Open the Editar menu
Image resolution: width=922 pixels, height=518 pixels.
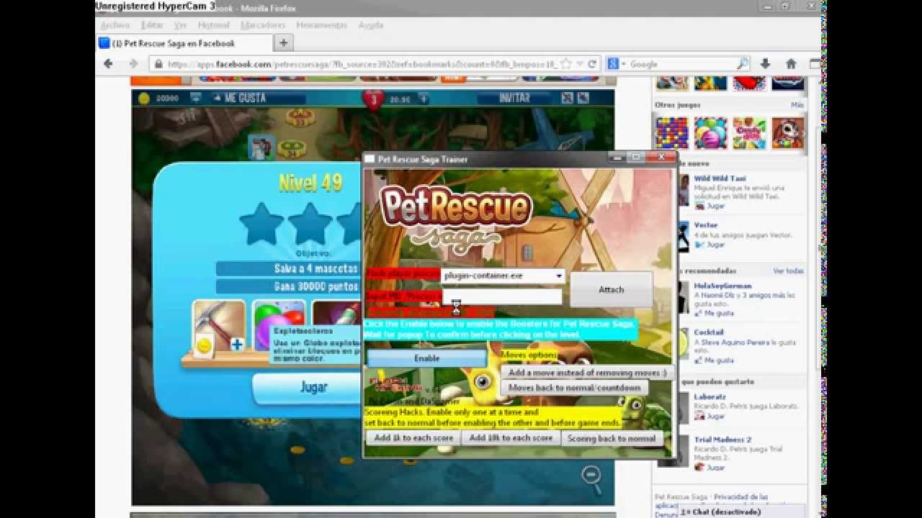(x=152, y=24)
